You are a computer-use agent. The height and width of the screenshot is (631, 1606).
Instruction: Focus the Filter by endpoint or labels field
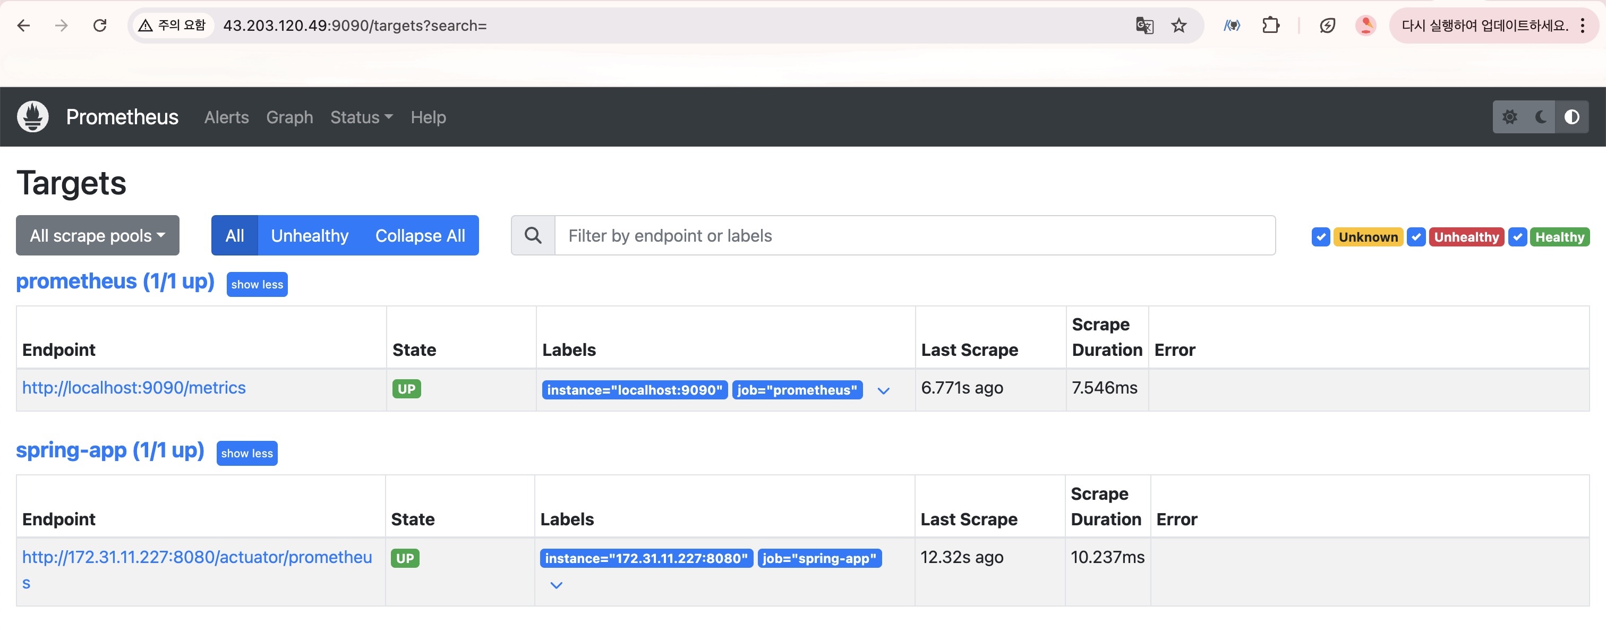[915, 235]
